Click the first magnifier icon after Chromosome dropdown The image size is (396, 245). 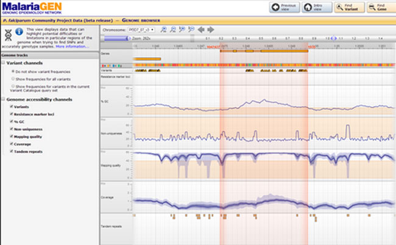[x=164, y=29]
